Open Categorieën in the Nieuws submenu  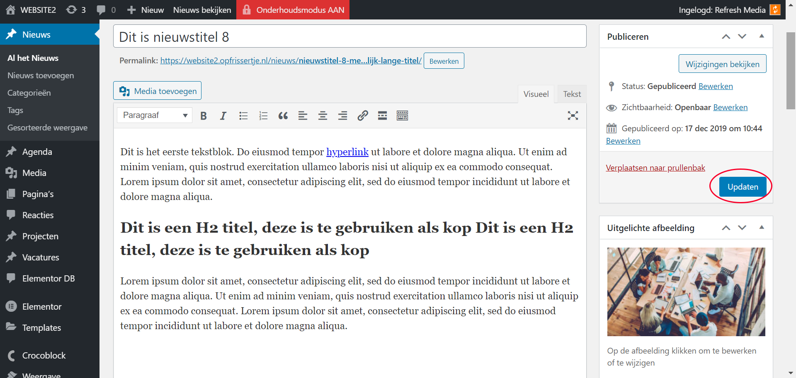(x=29, y=93)
